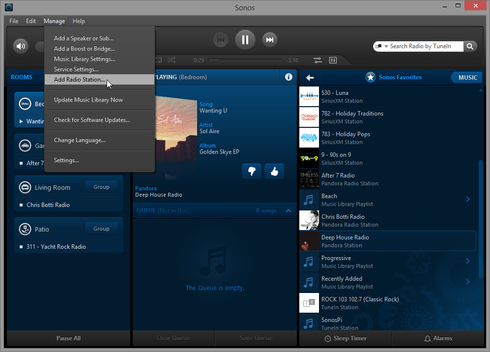The height and width of the screenshot is (352, 490).
Task: Open the Edit menu
Action: [31, 21]
